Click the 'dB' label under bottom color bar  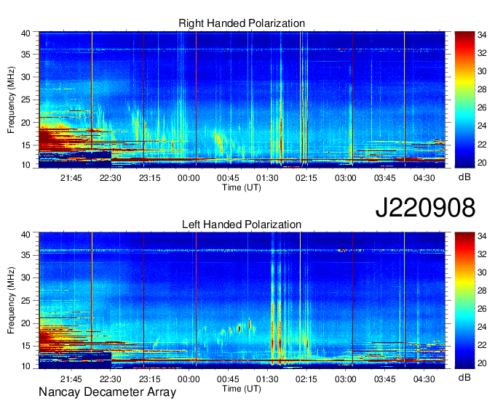click(464, 377)
